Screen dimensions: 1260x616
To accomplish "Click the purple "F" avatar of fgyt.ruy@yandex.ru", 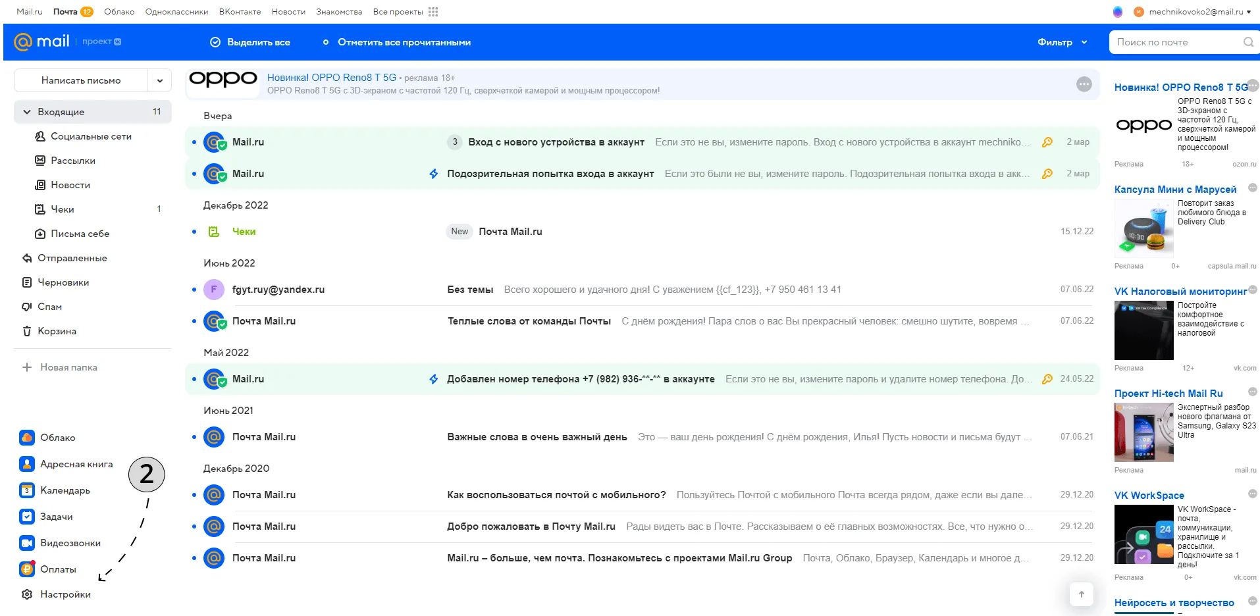I will (214, 290).
